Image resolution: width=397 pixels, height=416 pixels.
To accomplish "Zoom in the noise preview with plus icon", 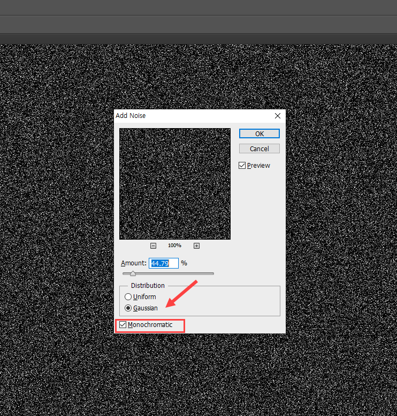I will [196, 246].
